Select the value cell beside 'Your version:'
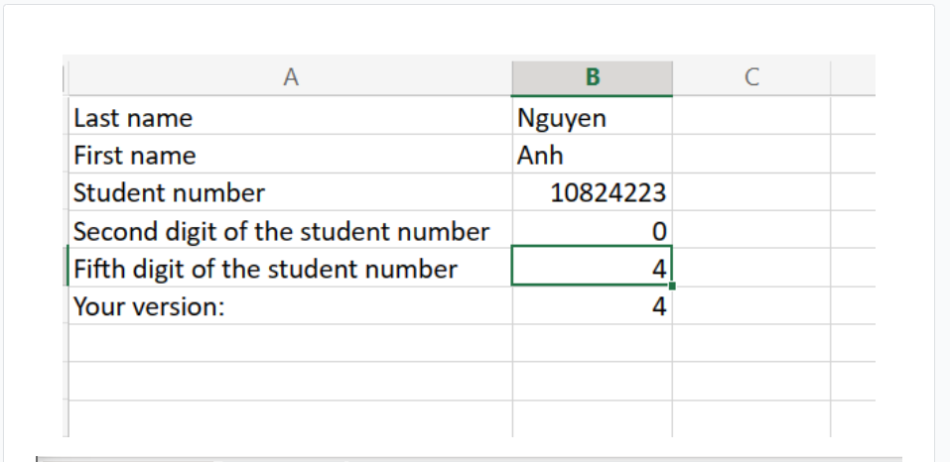The width and height of the screenshot is (950, 462). coord(593,305)
